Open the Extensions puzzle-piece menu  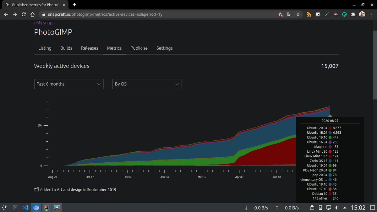[x=353, y=14]
